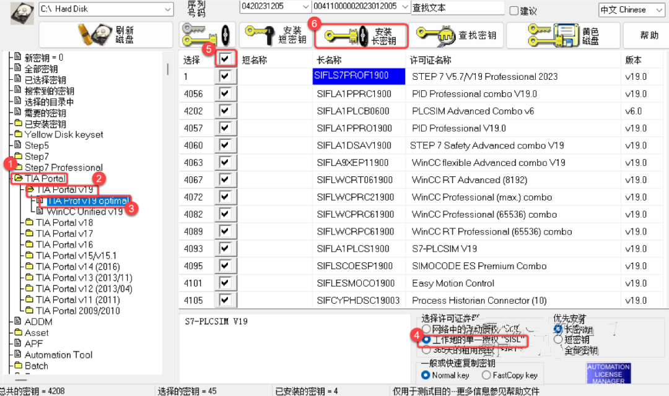This screenshot has width=669, height=396.
Task: Open Yellow Disk keyset folder
Action: click(x=64, y=134)
